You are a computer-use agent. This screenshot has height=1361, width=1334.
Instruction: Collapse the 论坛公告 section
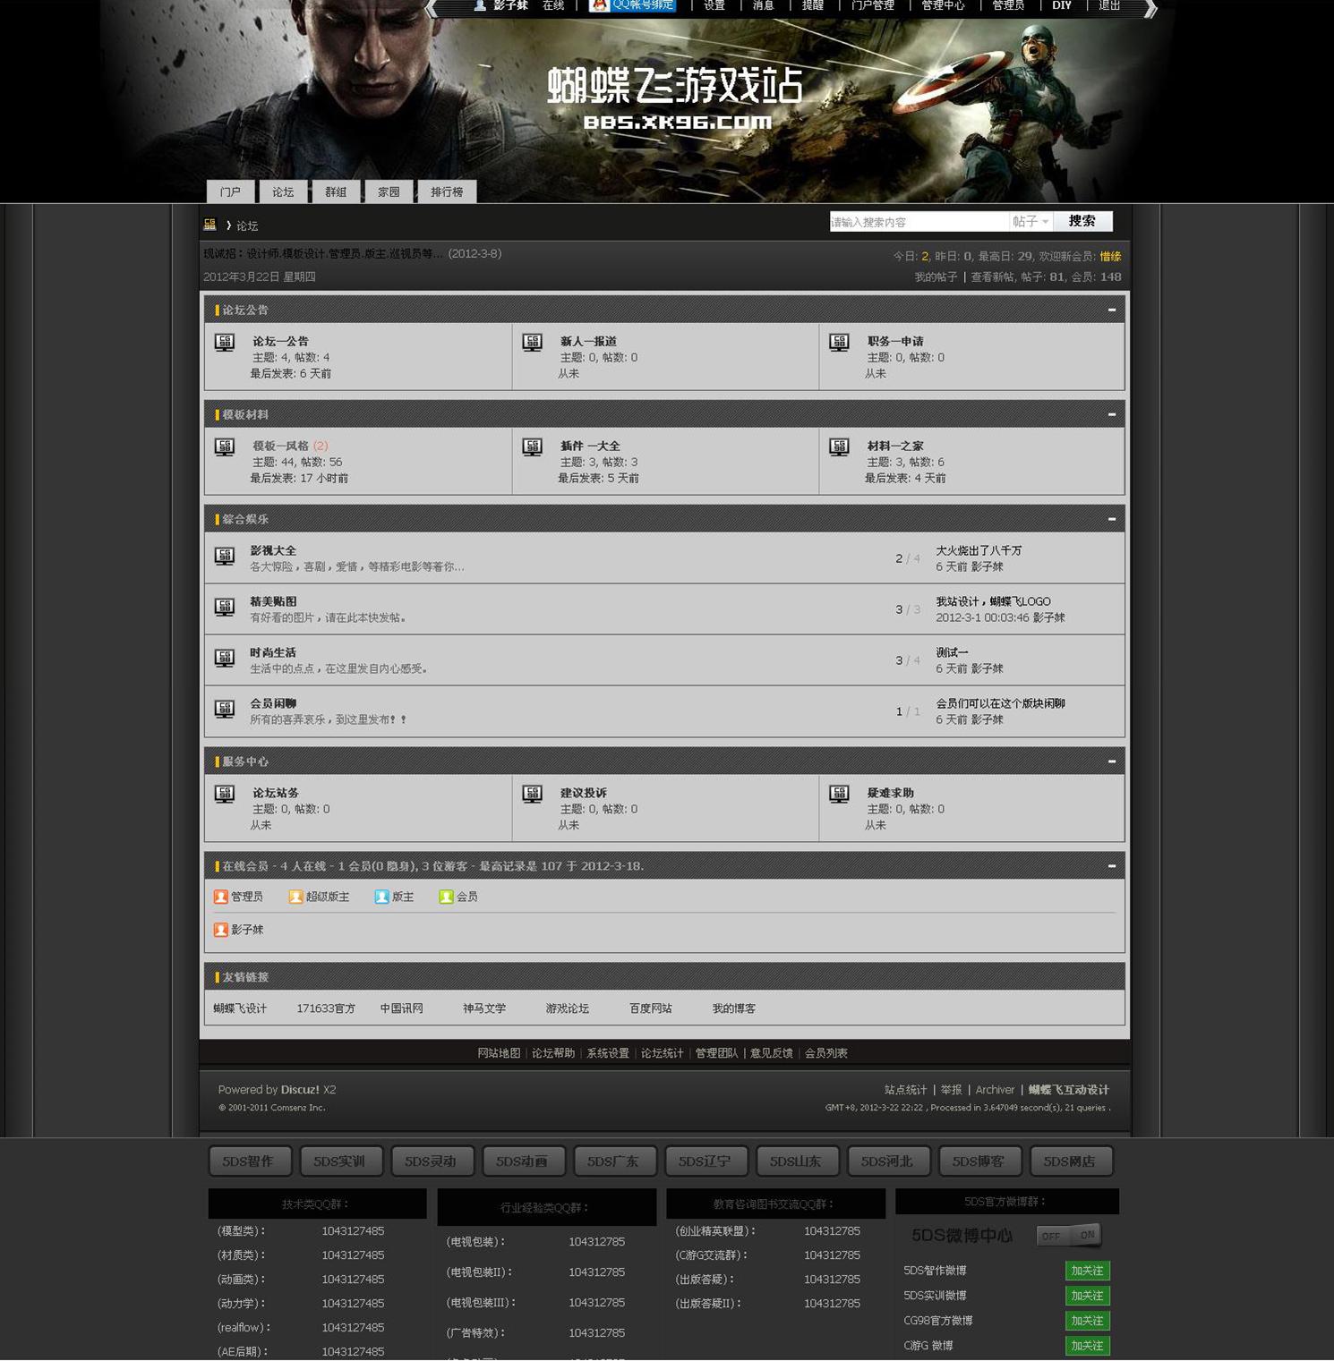(x=1111, y=310)
